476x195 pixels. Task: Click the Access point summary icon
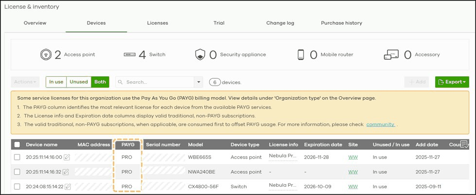click(46, 54)
